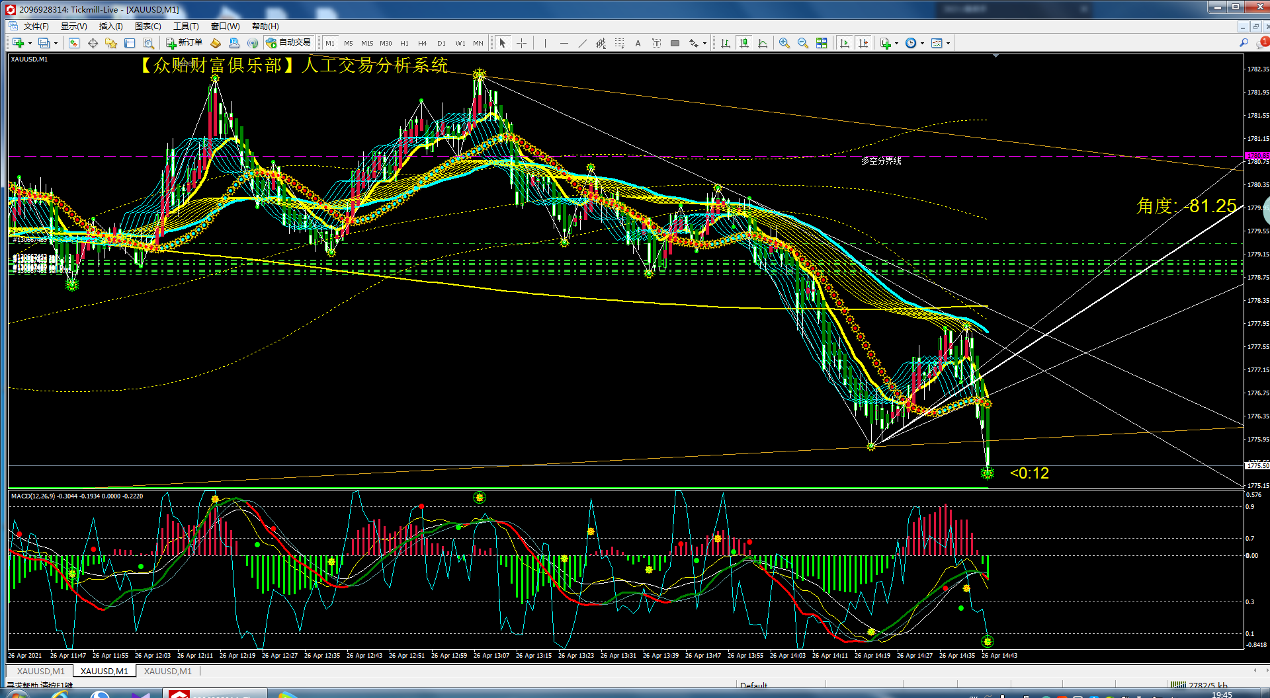This screenshot has height=698, width=1270.
Task: Open the search magnifier in toolbar
Action: point(1244,43)
